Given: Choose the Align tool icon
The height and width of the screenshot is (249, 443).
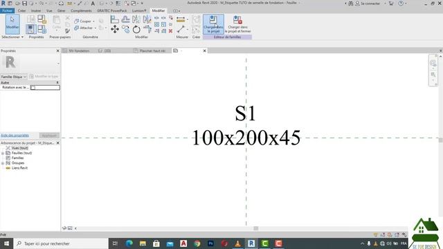Looking at the screenshot, I should (115, 19).
